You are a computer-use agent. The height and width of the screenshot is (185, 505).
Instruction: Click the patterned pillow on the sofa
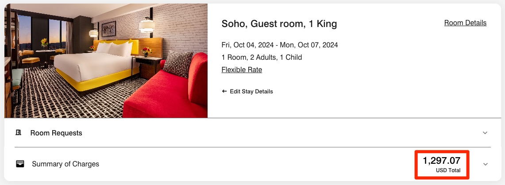(178, 63)
